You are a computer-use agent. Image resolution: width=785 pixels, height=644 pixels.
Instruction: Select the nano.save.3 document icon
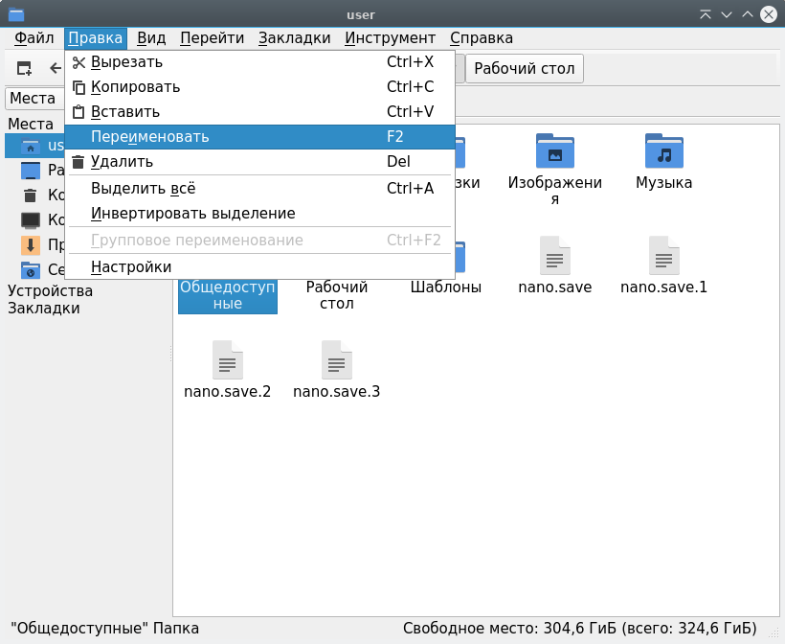[x=336, y=360]
